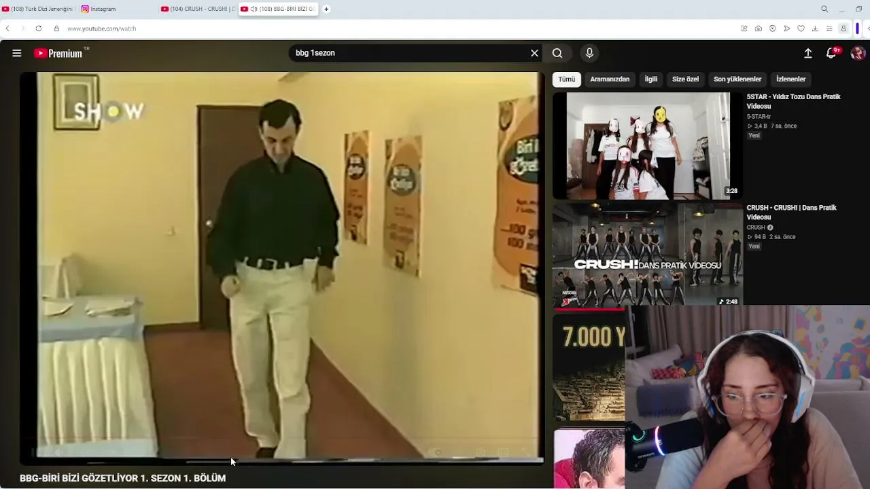Open a new browser tab with plus

326,9
